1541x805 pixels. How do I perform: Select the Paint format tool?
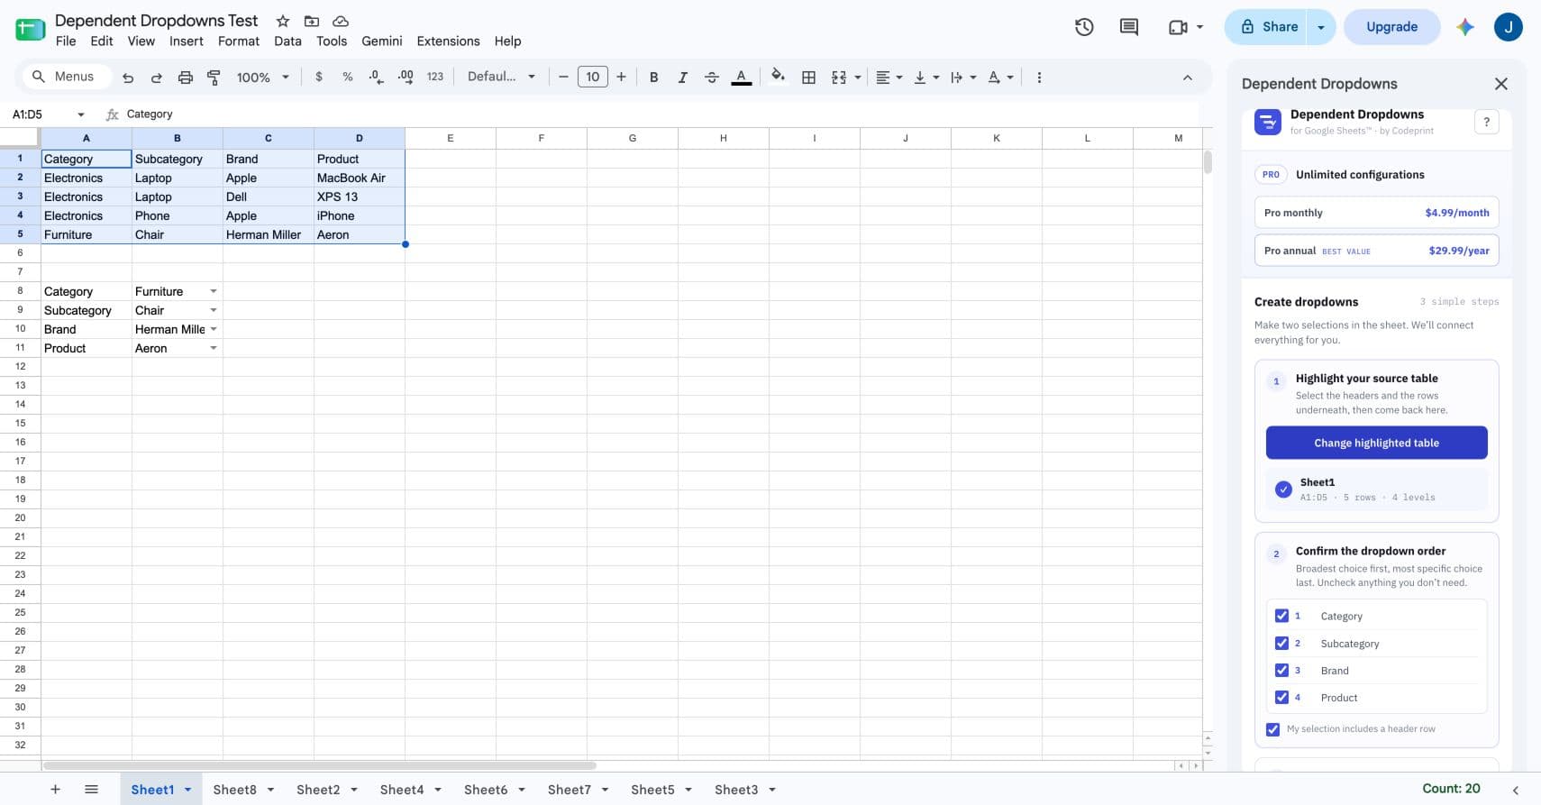click(x=214, y=78)
